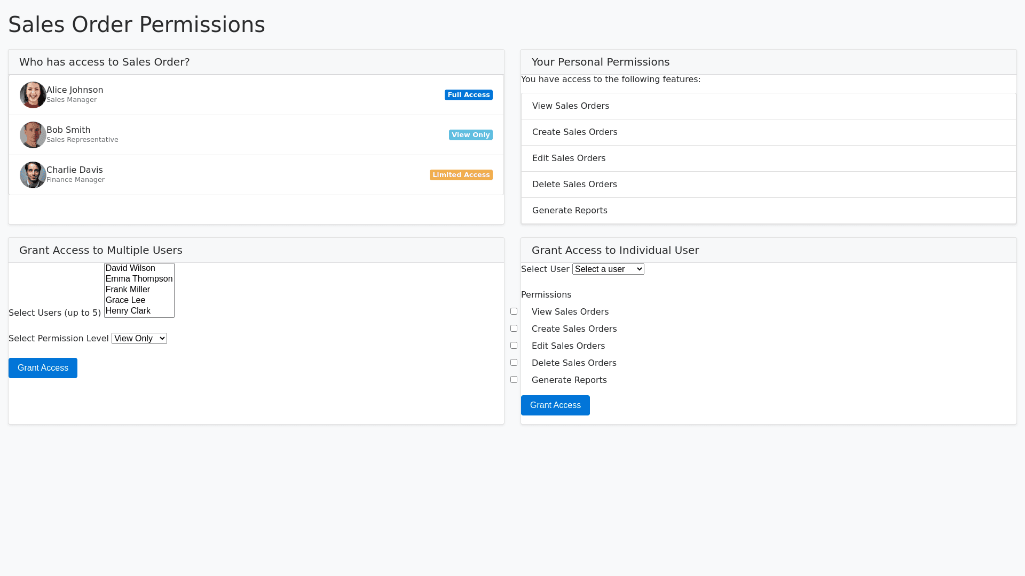The height and width of the screenshot is (576, 1025).
Task: Click Alice Johnson's profile avatar
Action: pos(33,95)
